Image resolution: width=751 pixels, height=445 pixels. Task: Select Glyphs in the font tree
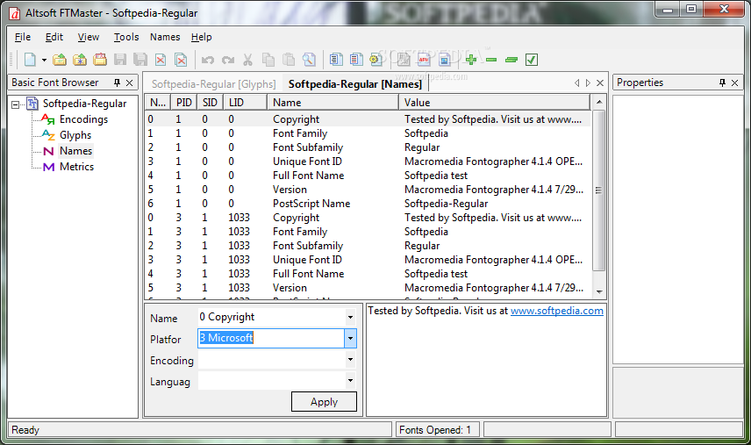click(x=75, y=135)
